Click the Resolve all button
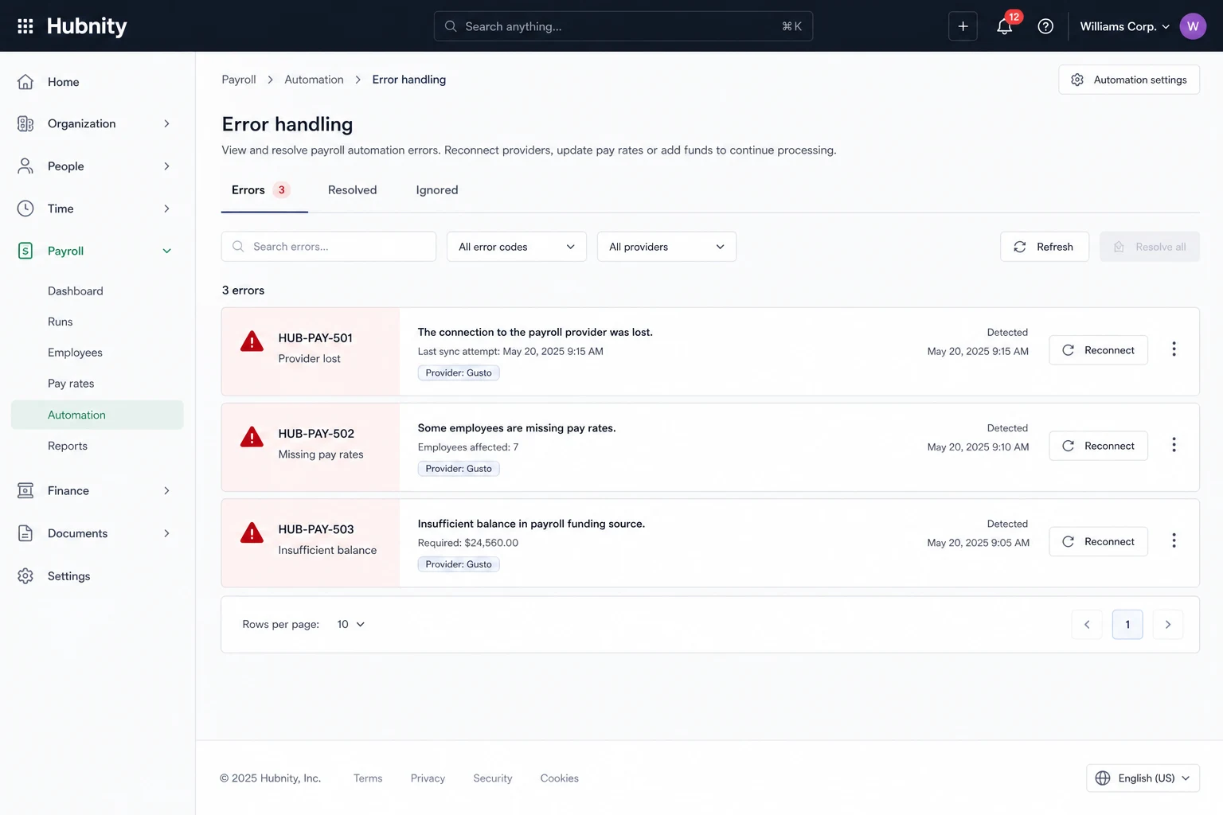 click(1149, 247)
